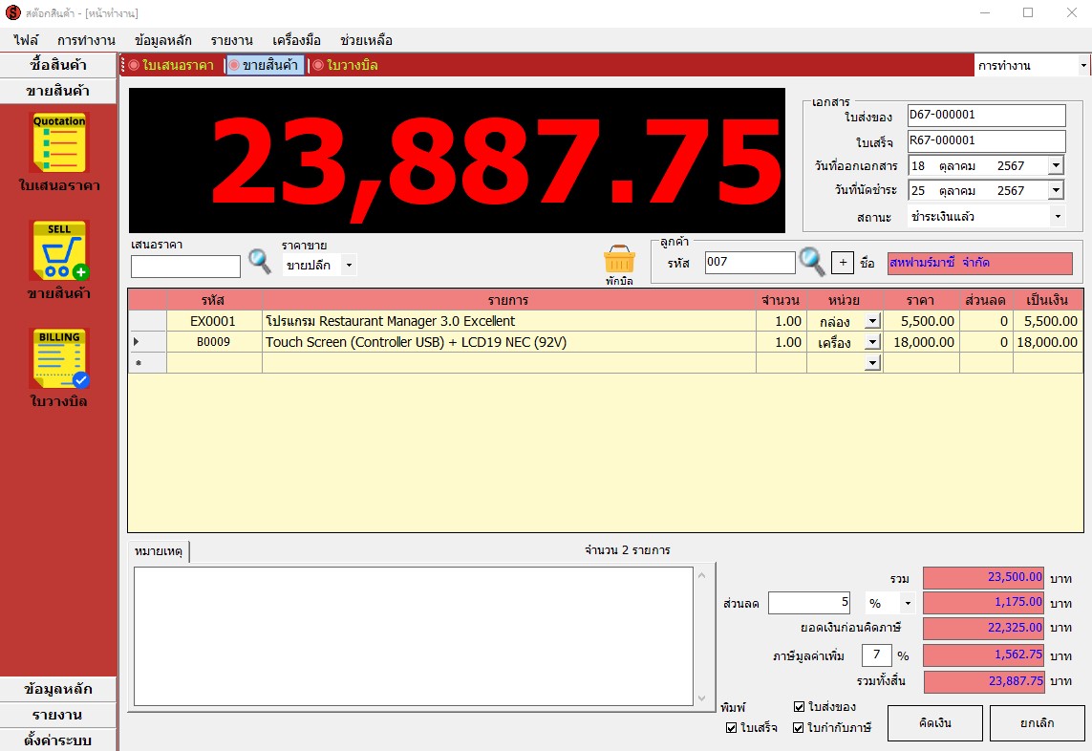Viewport: 1092px width, 751px height.
Task: Click the customer code field 007
Action: [x=749, y=263]
